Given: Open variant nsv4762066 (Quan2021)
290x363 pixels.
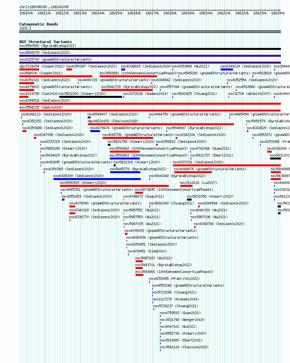Looking at the screenshot, I should pyautogui.click(x=210, y=148).
